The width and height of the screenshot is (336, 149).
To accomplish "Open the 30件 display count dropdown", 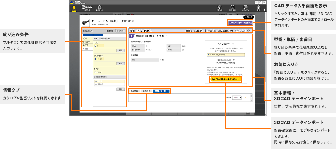I will [237, 97].
